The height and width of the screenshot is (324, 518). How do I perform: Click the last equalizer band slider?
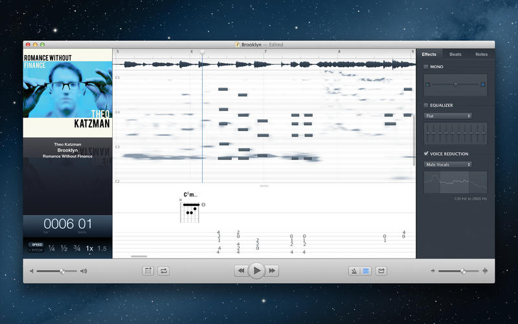coord(484,133)
